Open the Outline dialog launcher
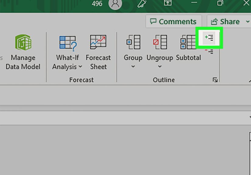Image resolution: width=251 pixels, height=175 pixels. 215,80
